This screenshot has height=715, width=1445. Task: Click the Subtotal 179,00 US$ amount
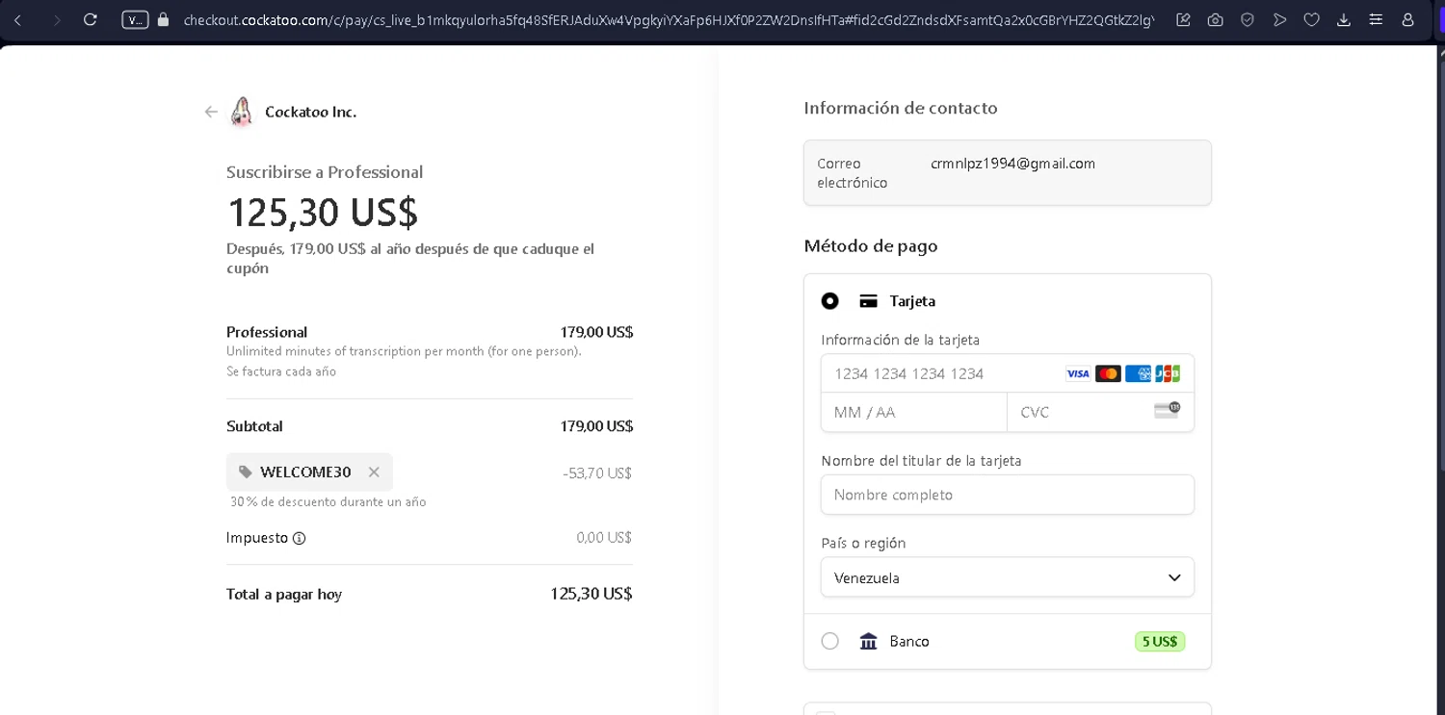coord(596,426)
